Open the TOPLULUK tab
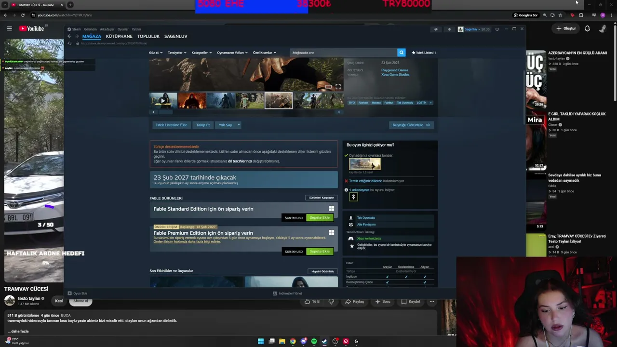The height and width of the screenshot is (347, 617). pyautogui.click(x=148, y=36)
